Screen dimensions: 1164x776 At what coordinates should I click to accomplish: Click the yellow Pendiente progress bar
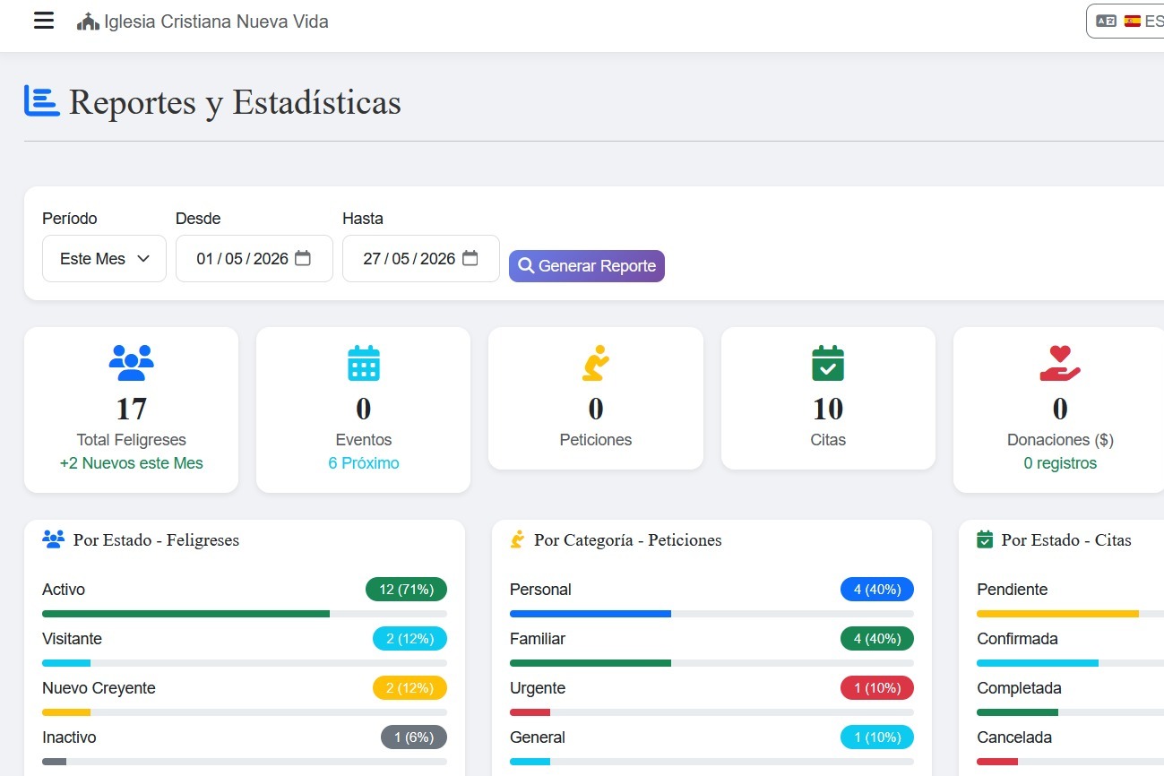pyautogui.click(x=1057, y=614)
